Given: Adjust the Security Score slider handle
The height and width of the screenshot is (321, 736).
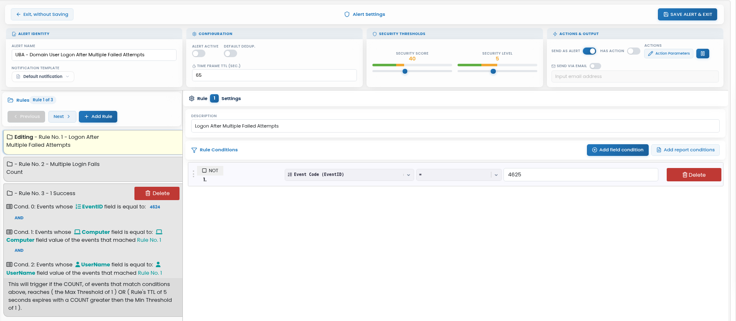Looking at the screenshot, I should point(405,71).
